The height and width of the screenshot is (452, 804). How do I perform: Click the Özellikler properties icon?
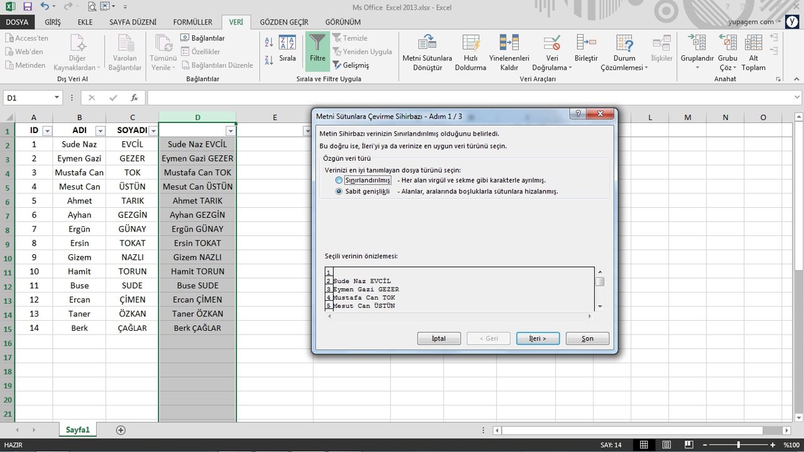185,51
